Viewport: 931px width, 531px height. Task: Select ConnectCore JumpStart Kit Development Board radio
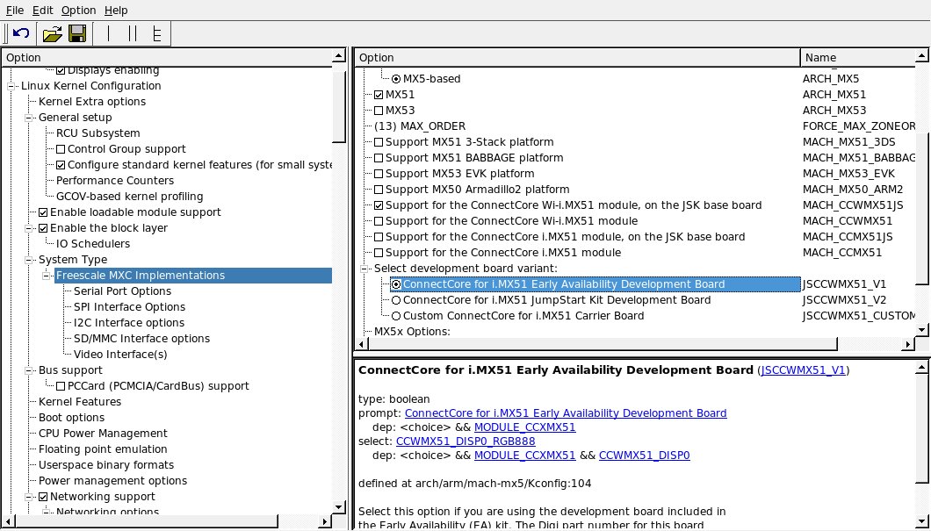(396, 300)
